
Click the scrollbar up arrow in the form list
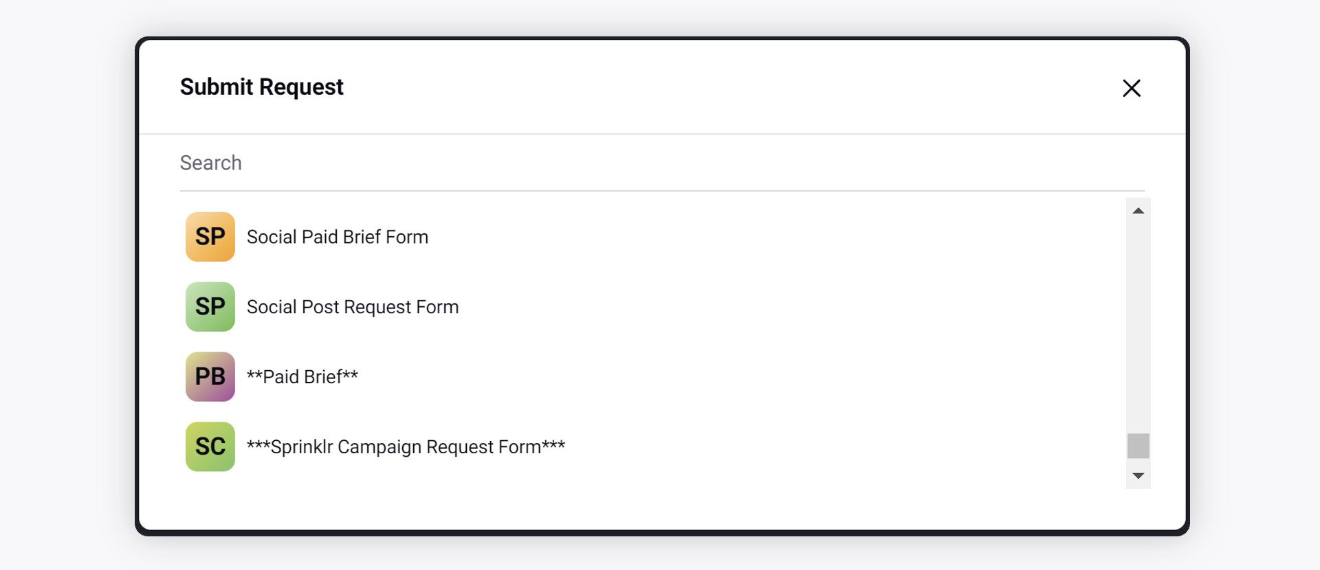[x=1138, y=211]
